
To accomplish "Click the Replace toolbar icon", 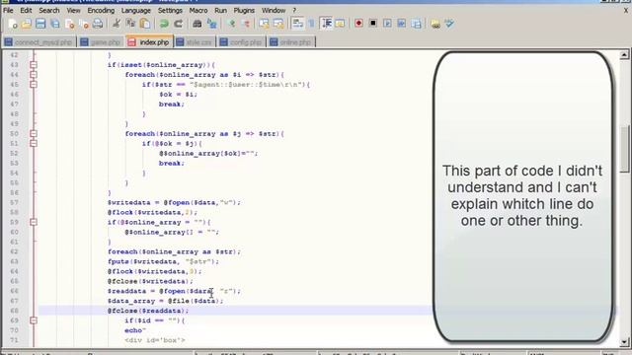I will (211, 24).
